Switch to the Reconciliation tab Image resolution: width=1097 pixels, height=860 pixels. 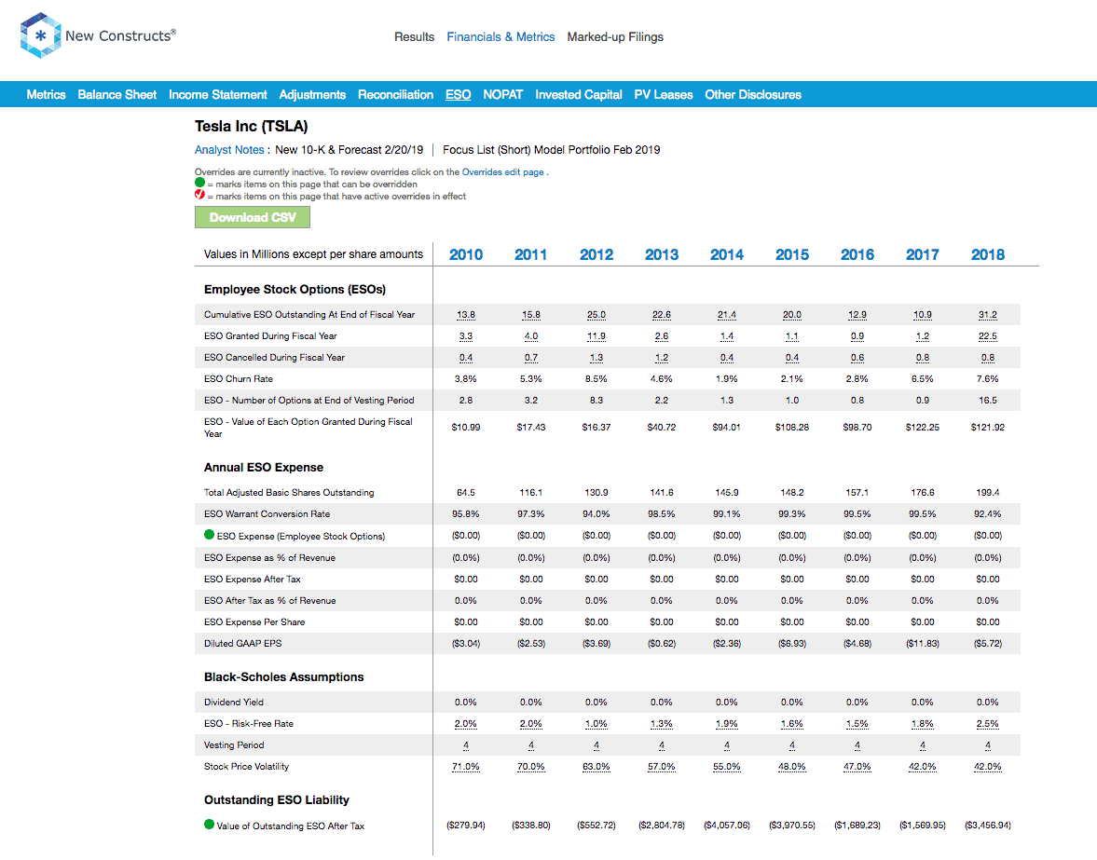pyautogui.click(x=396, y=94)
